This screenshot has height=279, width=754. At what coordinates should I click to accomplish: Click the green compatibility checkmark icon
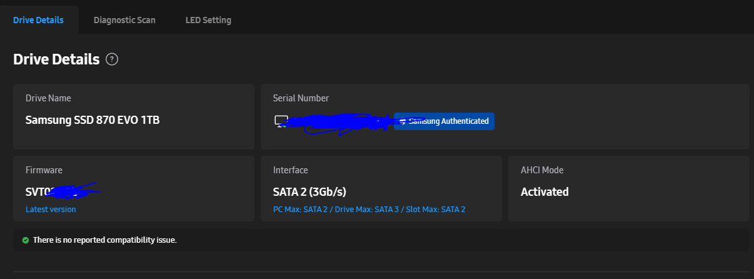pos(25,240)
